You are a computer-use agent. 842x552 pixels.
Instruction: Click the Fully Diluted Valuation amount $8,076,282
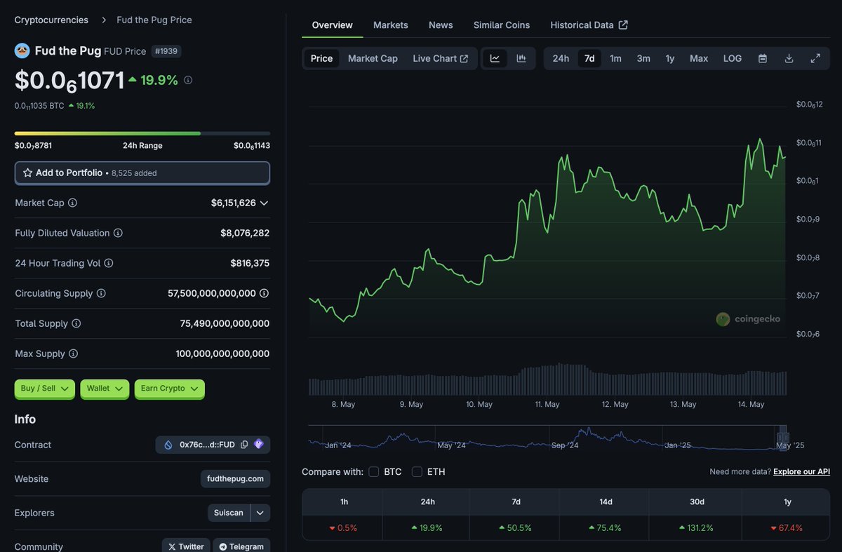click(x=245, y=233)
